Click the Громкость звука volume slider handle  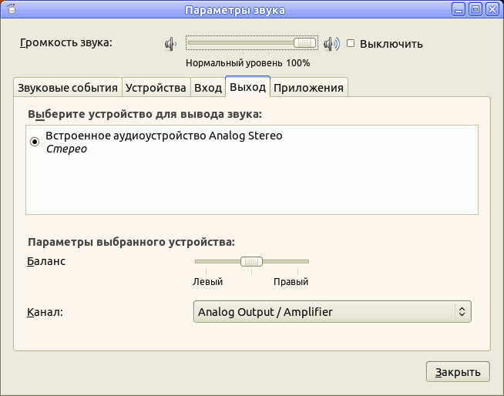[x=306, y=43]
